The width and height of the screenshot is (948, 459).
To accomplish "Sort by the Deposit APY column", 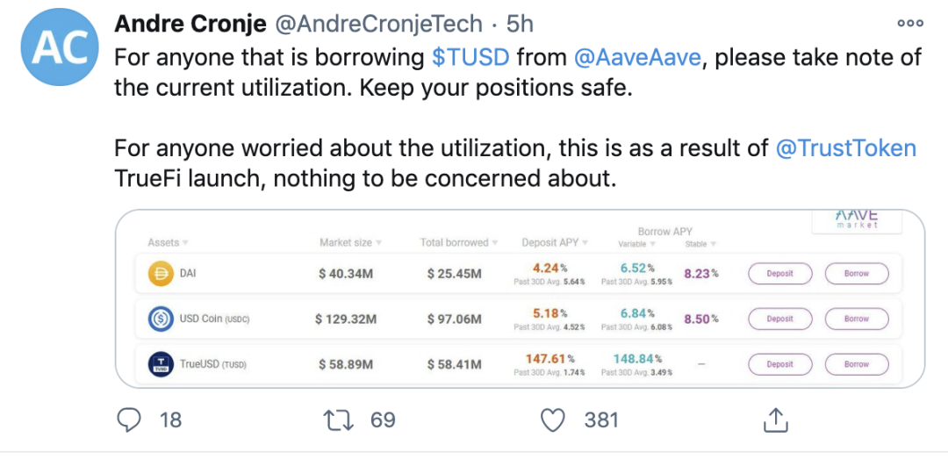I will pyautogui.click(x=555, y=242).
